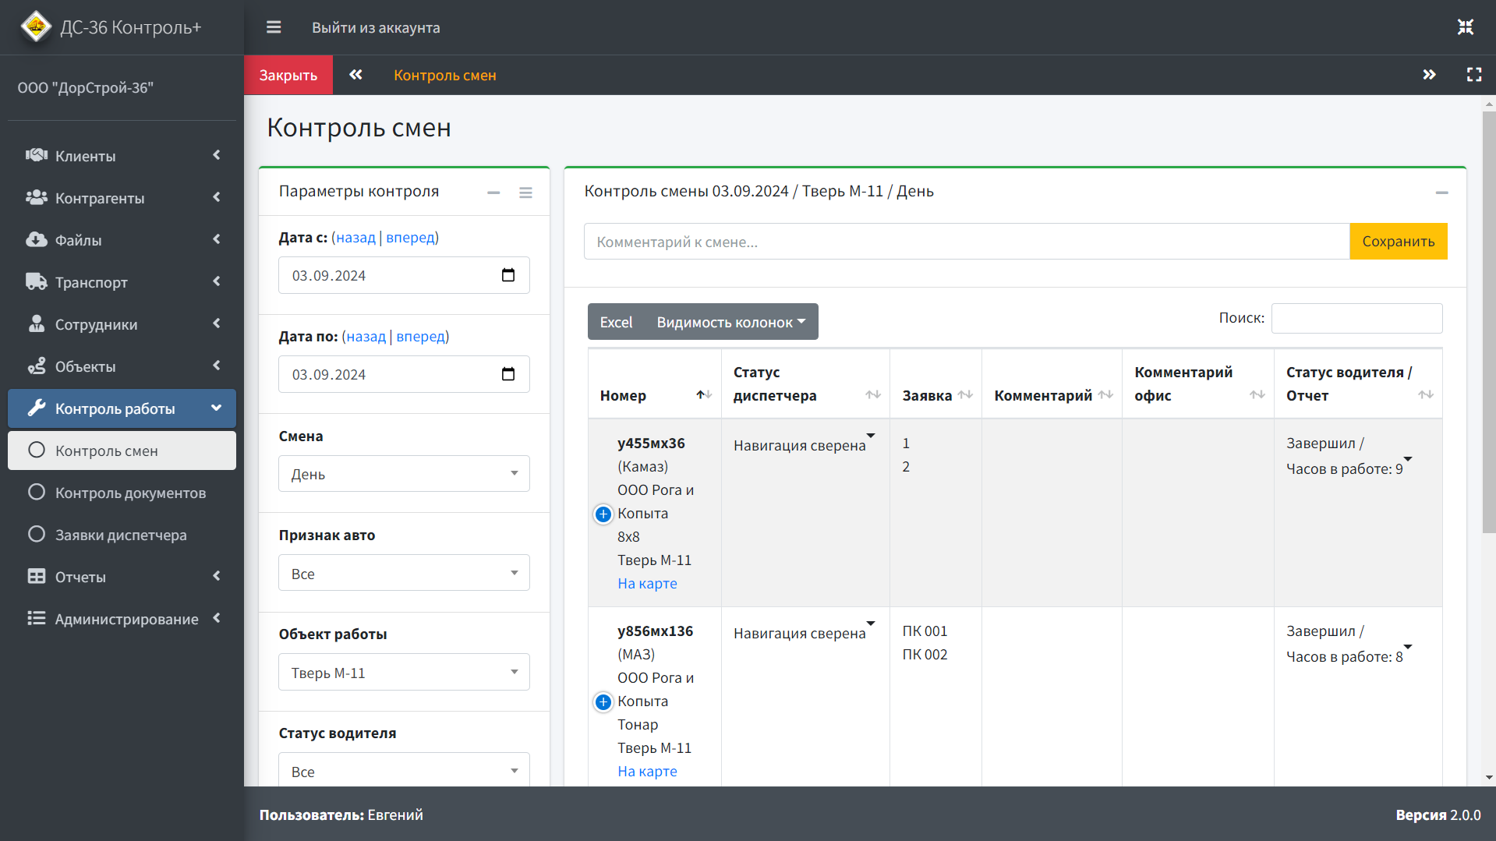This screenshot has width=1496, height=841.
Task: Click the person icon next to Сотрудники
Action: tap(37, 323)
